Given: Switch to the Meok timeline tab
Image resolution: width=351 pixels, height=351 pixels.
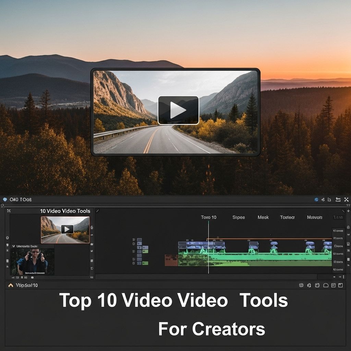Looking at the screenshot, I should tap(263, 217).
